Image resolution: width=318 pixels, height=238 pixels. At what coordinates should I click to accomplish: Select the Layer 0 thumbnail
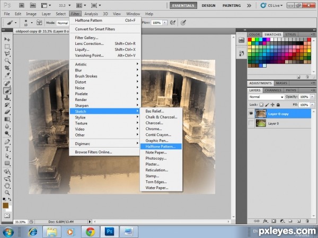(261, 123)
